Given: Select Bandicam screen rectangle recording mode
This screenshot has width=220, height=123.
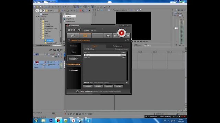Looking at the screenshot, I should pyautogui.click(x=85, y=36).
